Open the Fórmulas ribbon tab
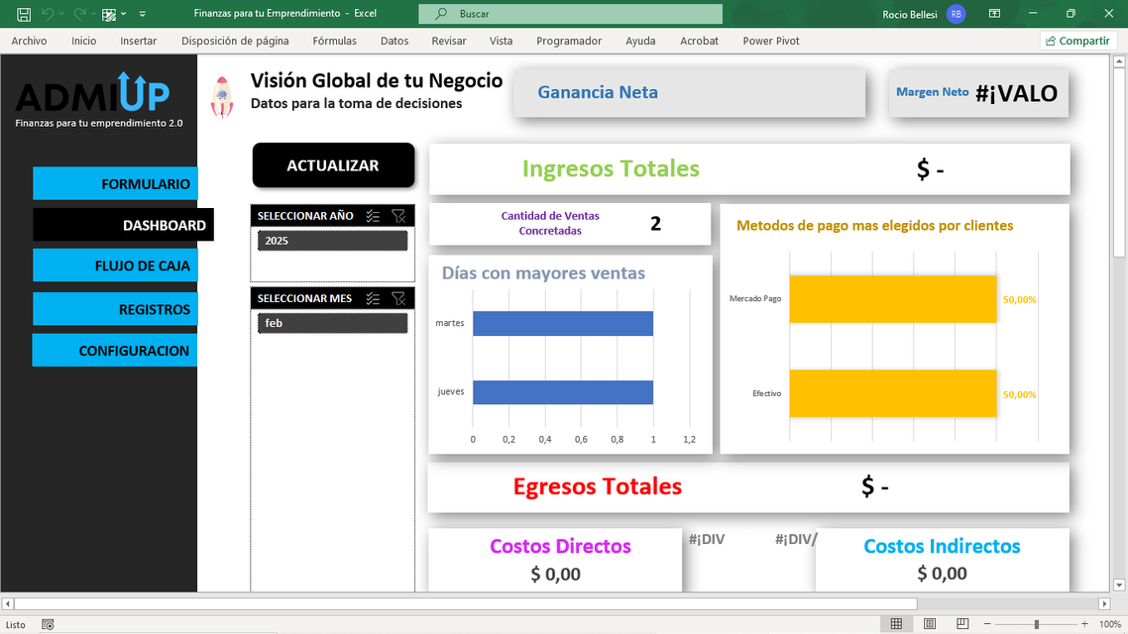 [x=334, y=41]
